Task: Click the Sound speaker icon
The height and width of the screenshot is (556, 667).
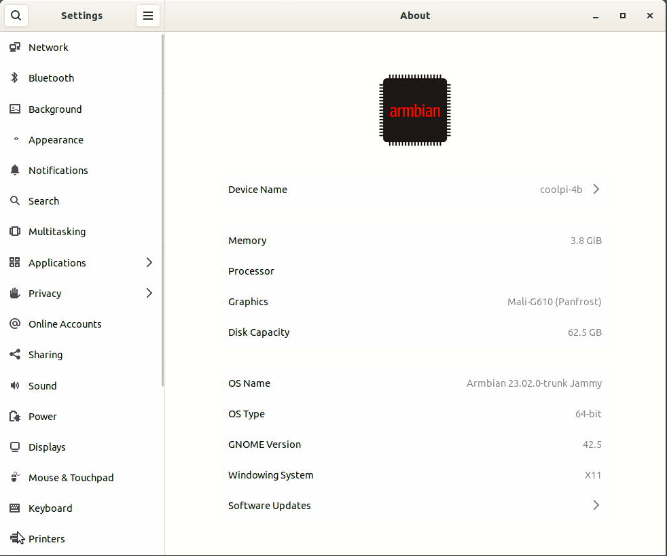Action: tap(15, 385)
